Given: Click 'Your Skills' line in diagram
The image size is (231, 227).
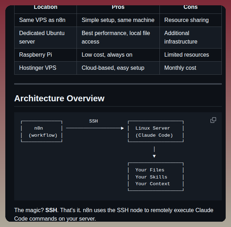Looking at the screenshot, I should point(151,177).
